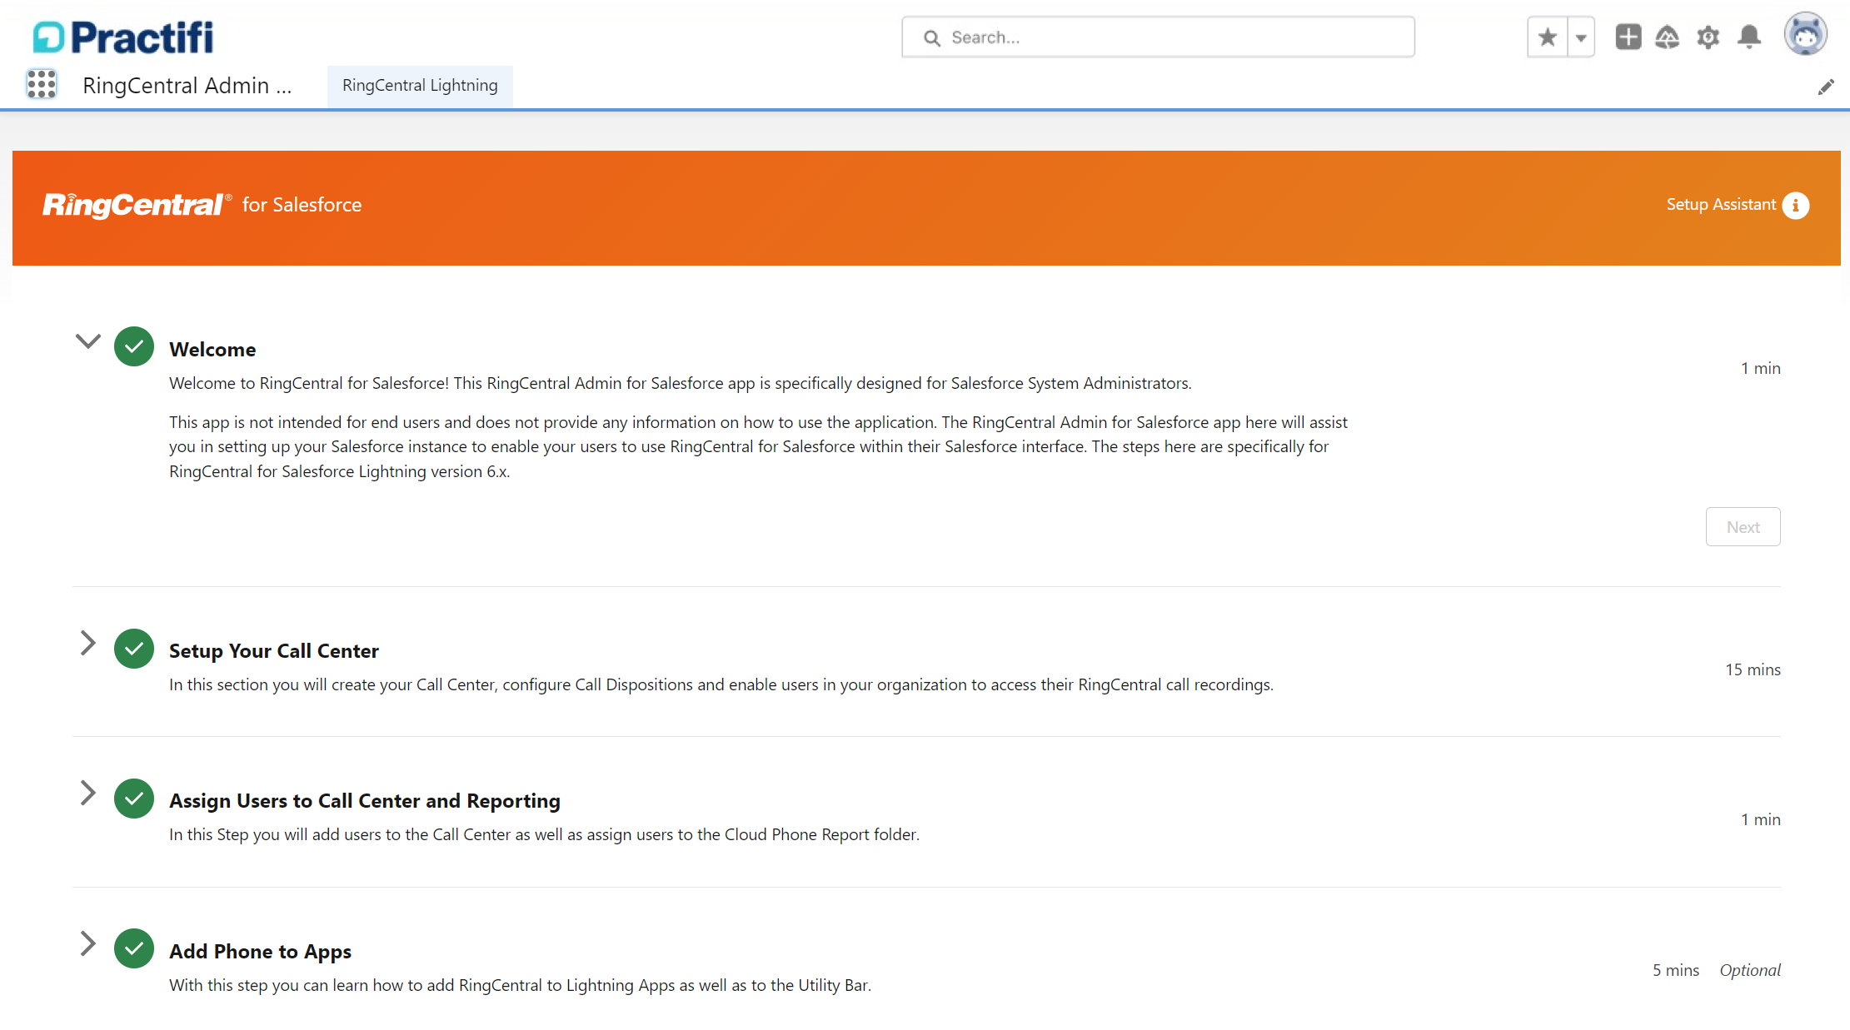Expand Assign Users to Call Center chevron
The height and width of the screenshot is (1030, 1850).
87,793
